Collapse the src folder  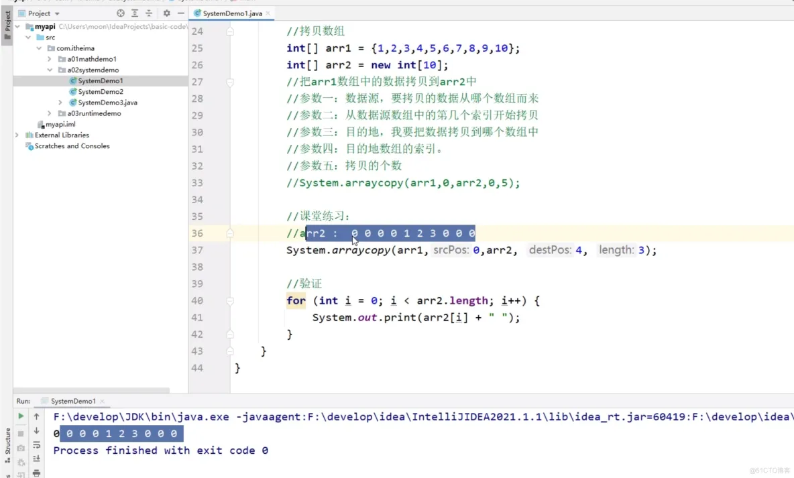pos(28,37)
